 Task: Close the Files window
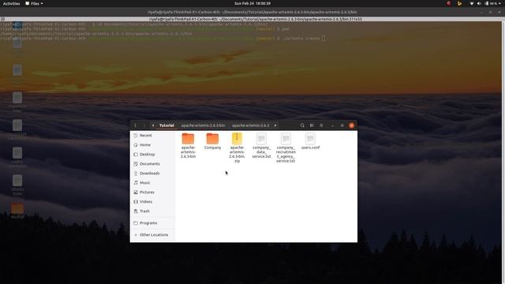pos(351,125)
